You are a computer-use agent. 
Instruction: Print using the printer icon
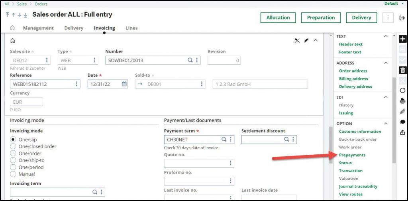pos(402,101)
